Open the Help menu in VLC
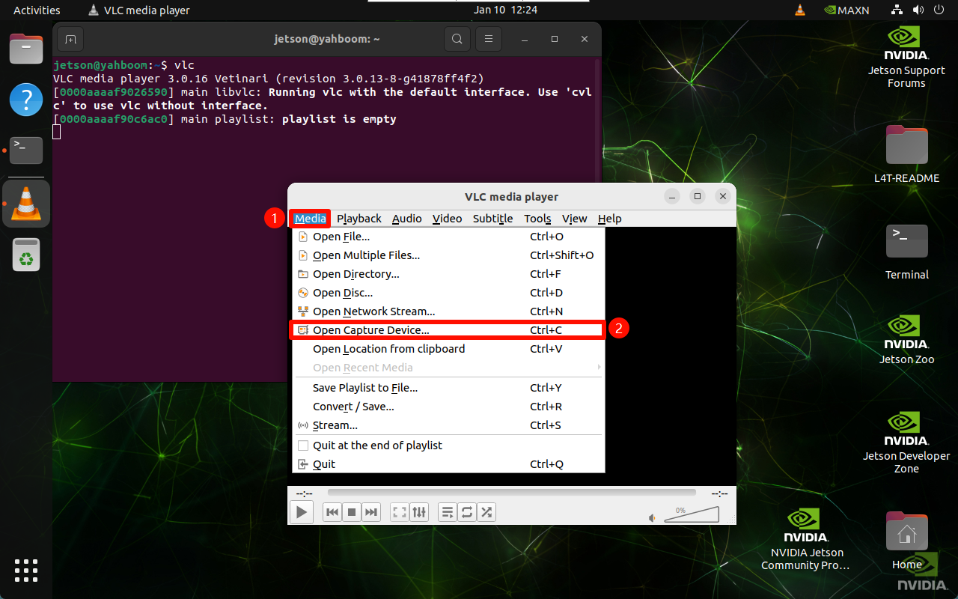This screenshot has width=958, height=599. coord(610,219)
